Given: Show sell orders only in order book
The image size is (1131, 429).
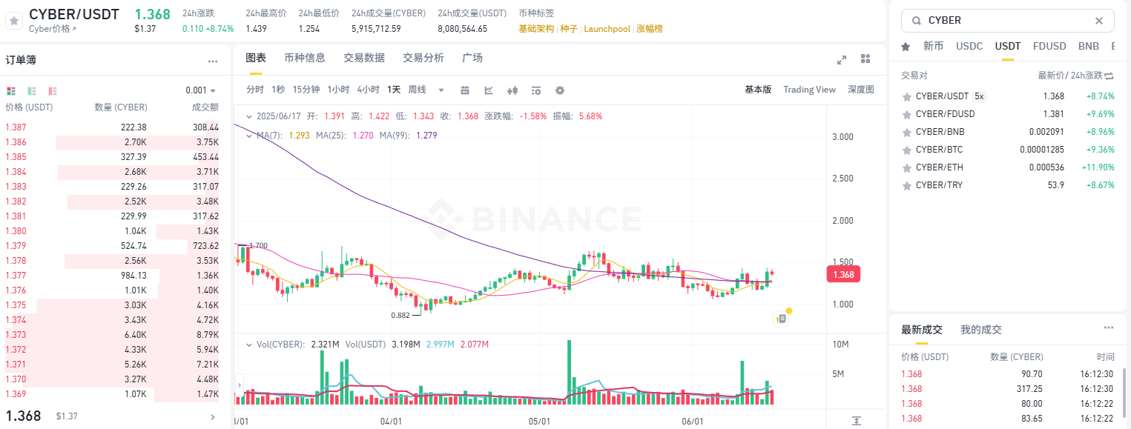Looking at the screenshot, I should pyautogui.click(x=53, y=91).
